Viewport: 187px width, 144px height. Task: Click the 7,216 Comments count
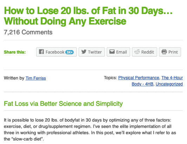[28, 32]
